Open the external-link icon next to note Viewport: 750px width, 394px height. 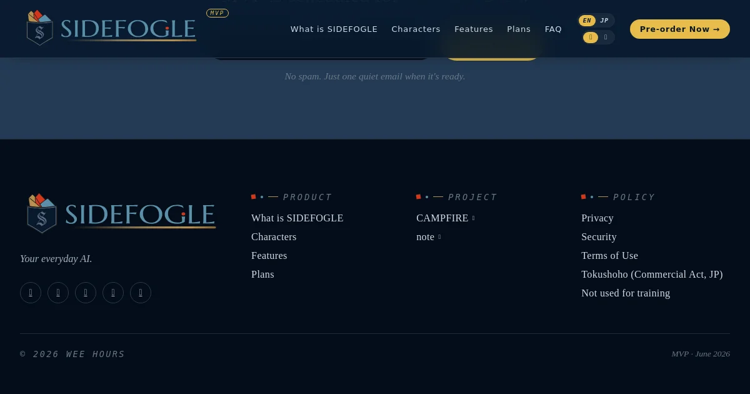[x=439, y=237]
